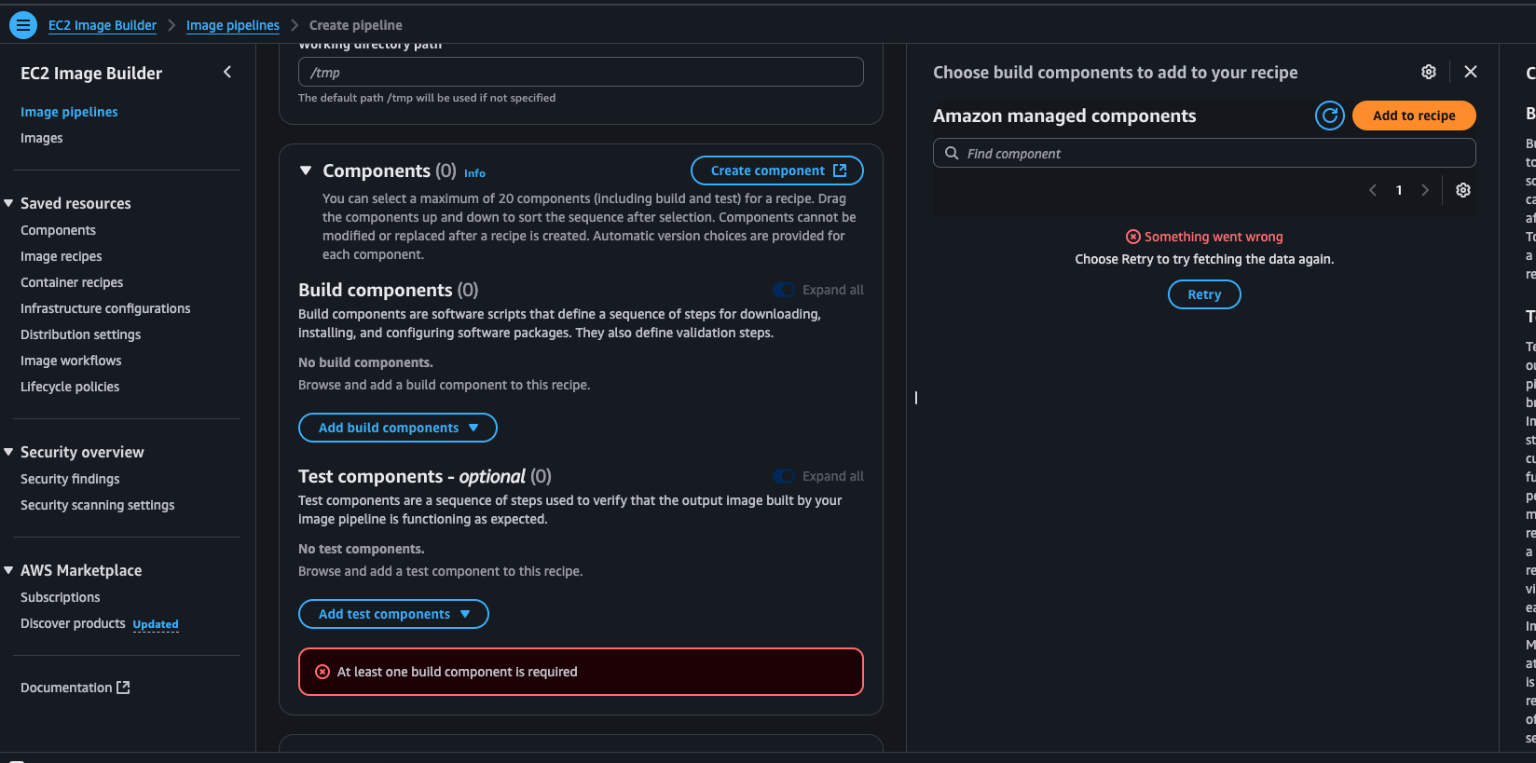
Task: Go to next components page
Action: [x=1425, y=190]
